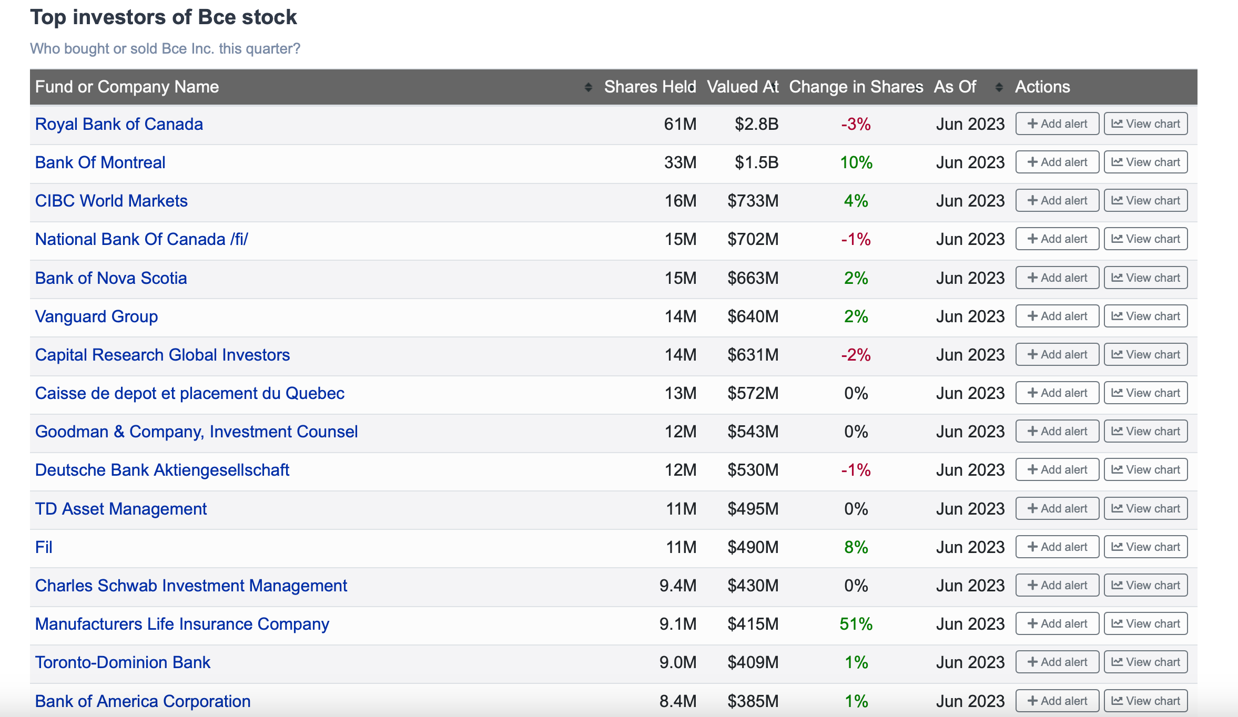Add alert for Deutsche Bank Aktiengesellschaft
Screen dimensions: 1238x717
tap(1057, 469)
